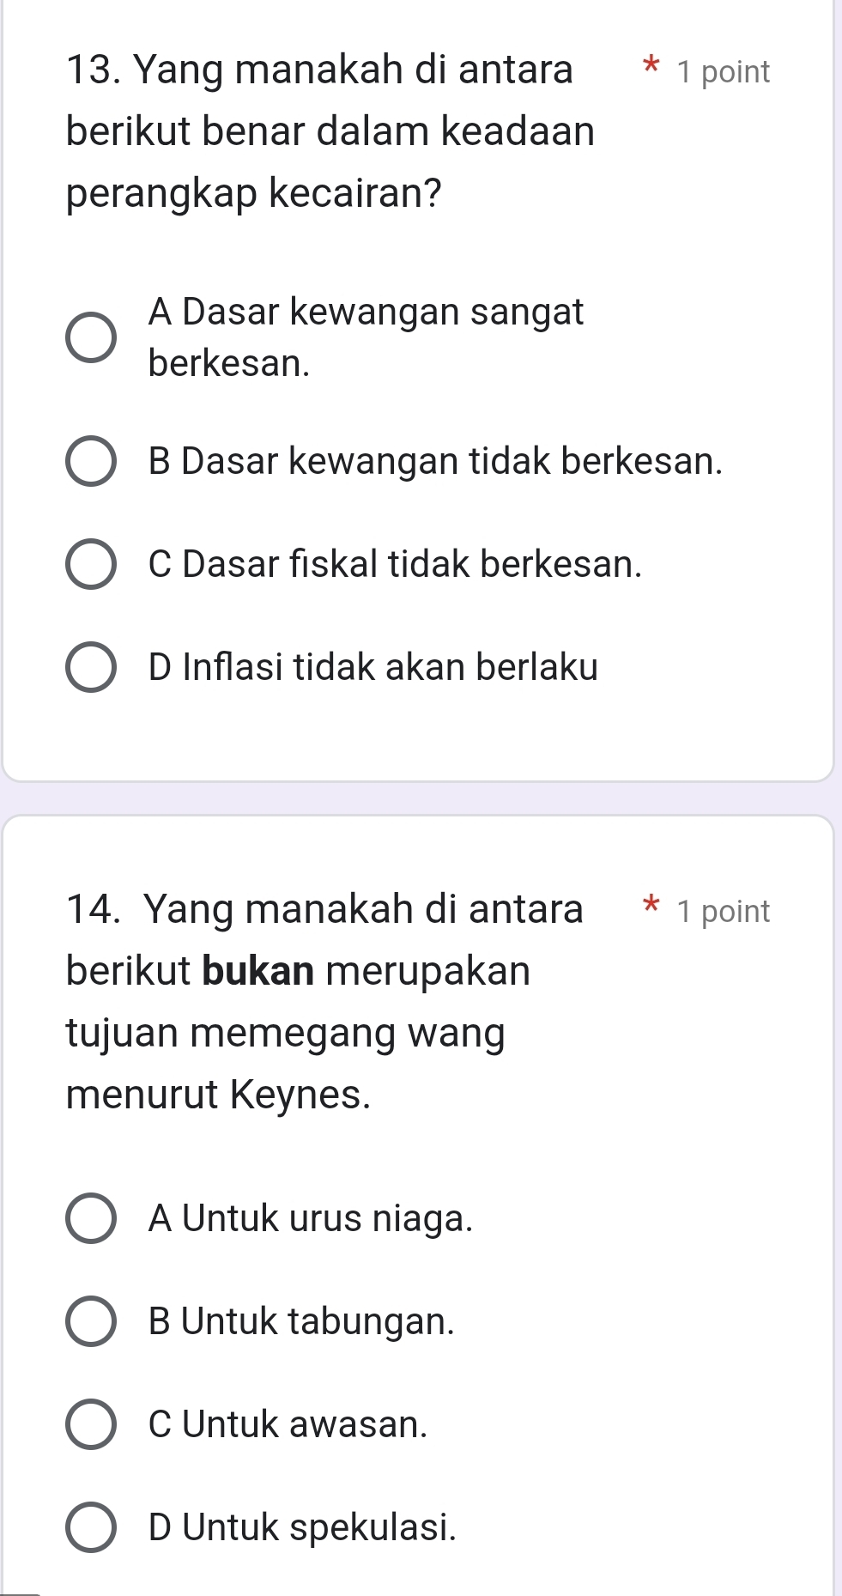Select radio button for 'Untuk urus niaga'
Screen dimensions: 842x1596
click(91, 1218)
